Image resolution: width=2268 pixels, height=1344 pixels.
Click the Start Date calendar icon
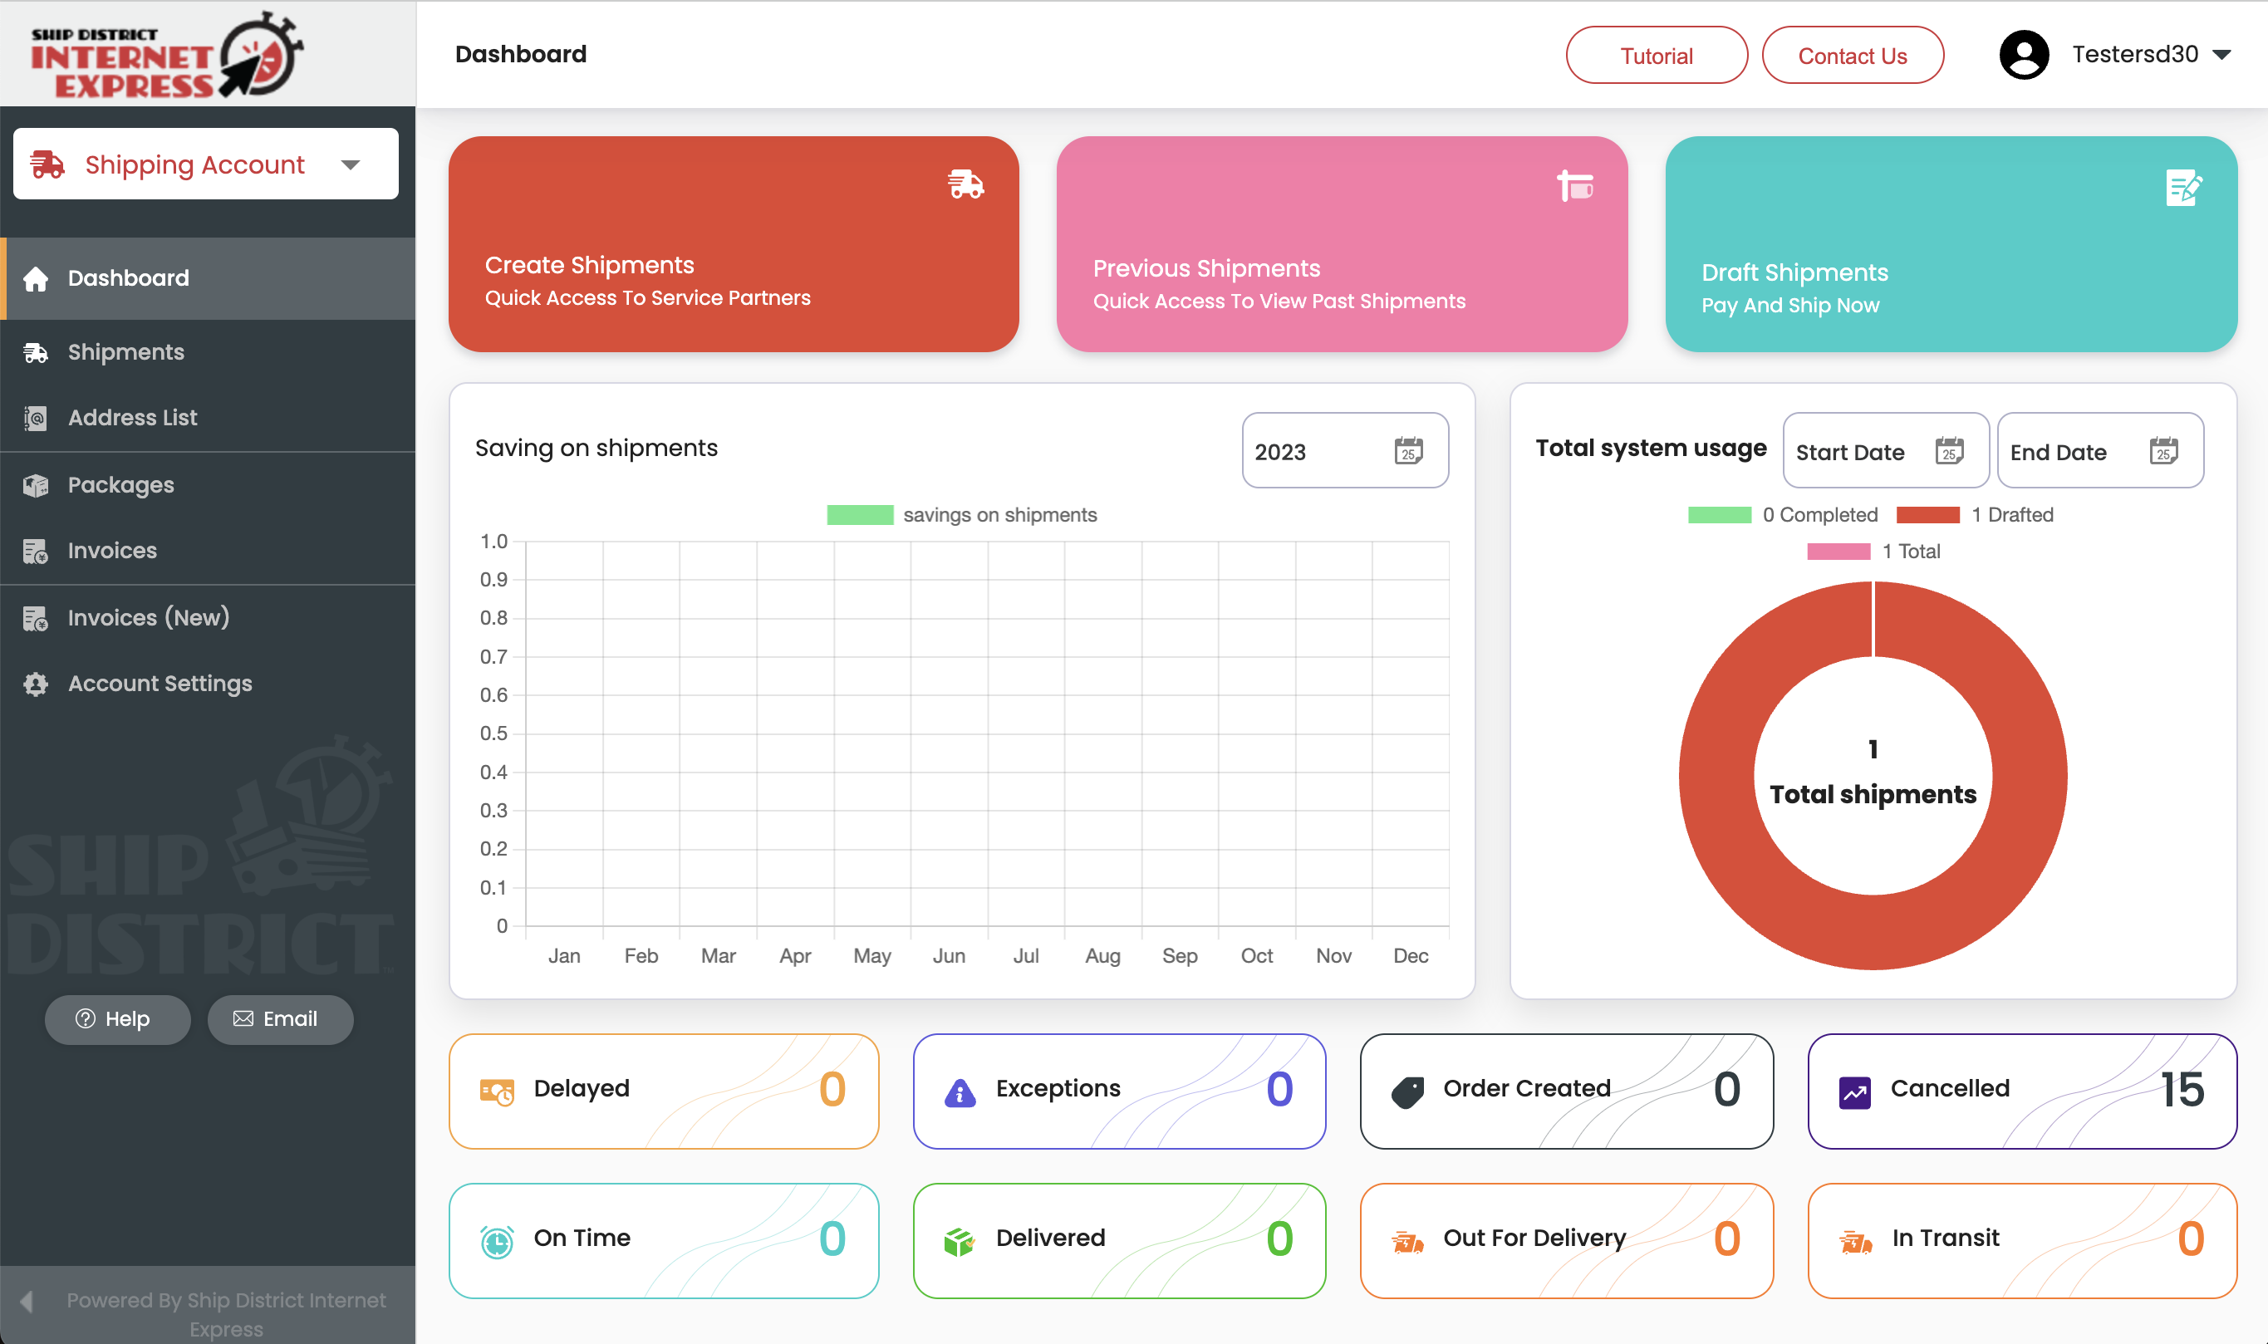(x=1949, y=451)
